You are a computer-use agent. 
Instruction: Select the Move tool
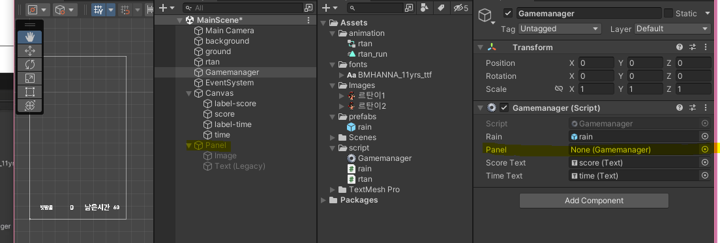[30, 50]
